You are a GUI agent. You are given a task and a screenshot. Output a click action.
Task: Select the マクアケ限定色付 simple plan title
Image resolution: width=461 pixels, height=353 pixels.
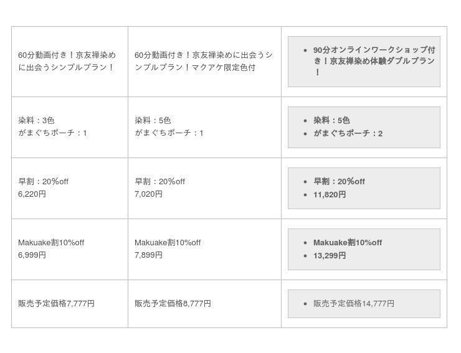[x=203, y=61]
